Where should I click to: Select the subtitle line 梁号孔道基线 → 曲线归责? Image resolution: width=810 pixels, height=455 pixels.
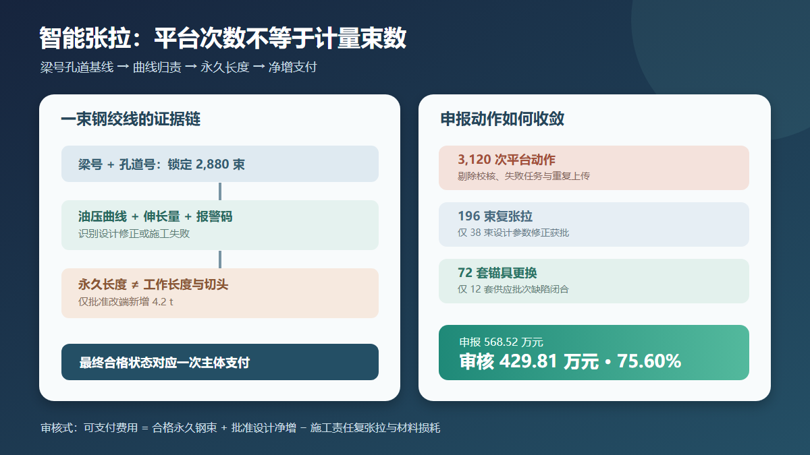click(178, 67)
